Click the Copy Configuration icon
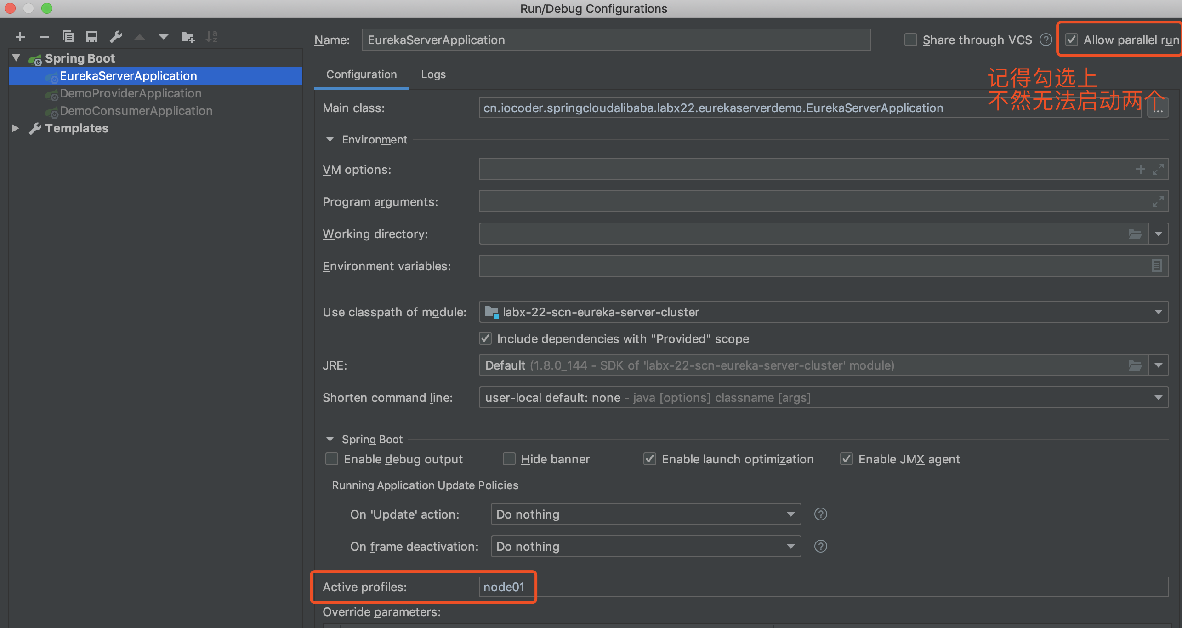Image resolution: width=1182 pixels, height=628 pixels. pos(68,37)
